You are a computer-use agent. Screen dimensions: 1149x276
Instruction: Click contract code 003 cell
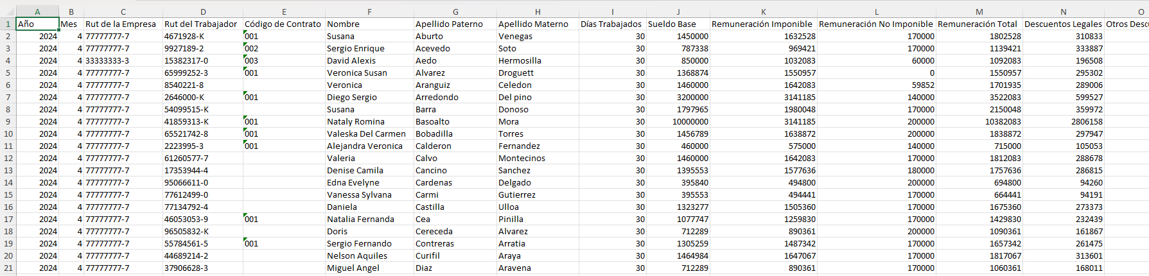pyautogui.click(x=284, y=60)
